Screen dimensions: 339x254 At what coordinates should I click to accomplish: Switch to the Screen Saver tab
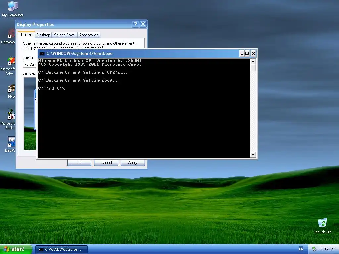coord(65,35)
